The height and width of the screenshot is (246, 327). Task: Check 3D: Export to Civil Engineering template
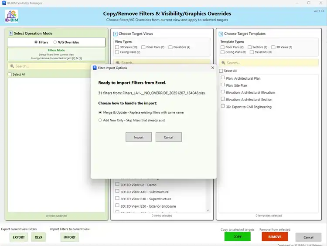click(223, 106)
